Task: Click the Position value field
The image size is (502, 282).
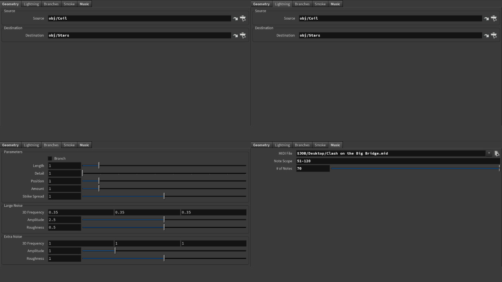Action: (64, 181)
